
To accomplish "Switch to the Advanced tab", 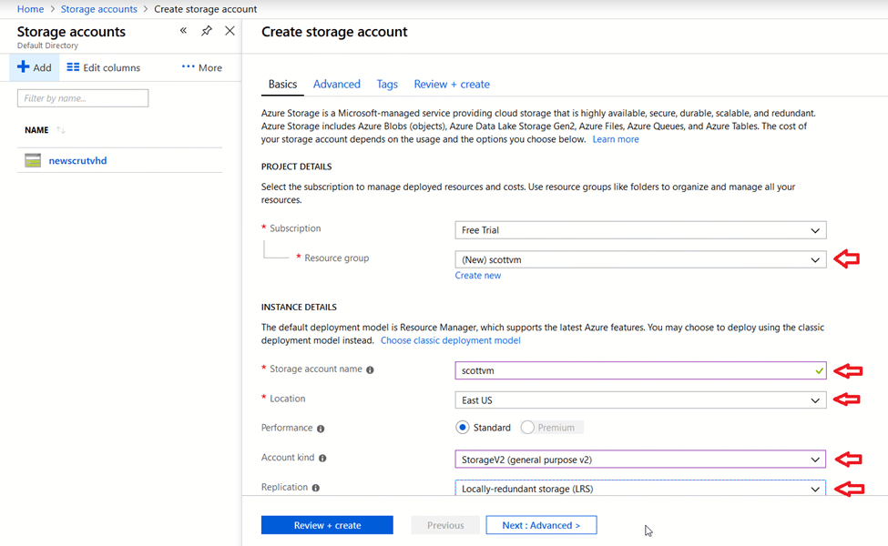I will pyautogui.click(x=336, y=85).
